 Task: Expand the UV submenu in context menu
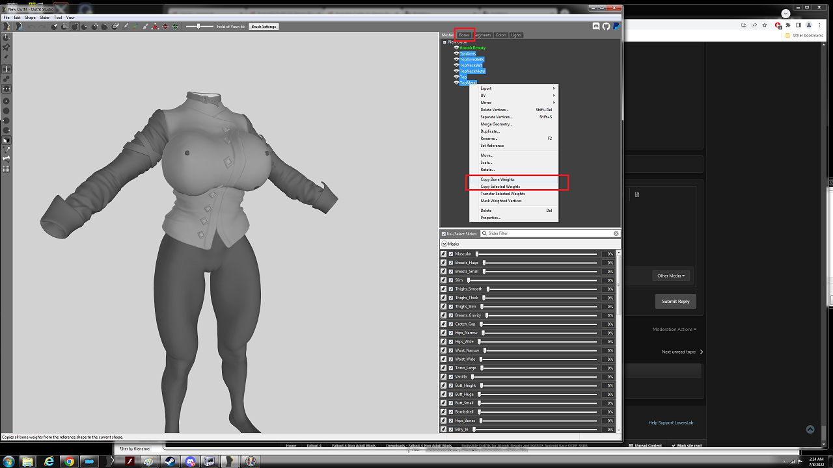click(513, 96)
